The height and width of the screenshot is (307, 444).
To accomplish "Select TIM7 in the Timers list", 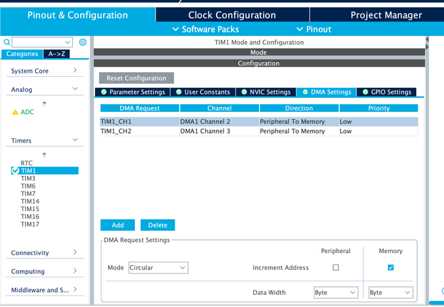I will (28, 194).
